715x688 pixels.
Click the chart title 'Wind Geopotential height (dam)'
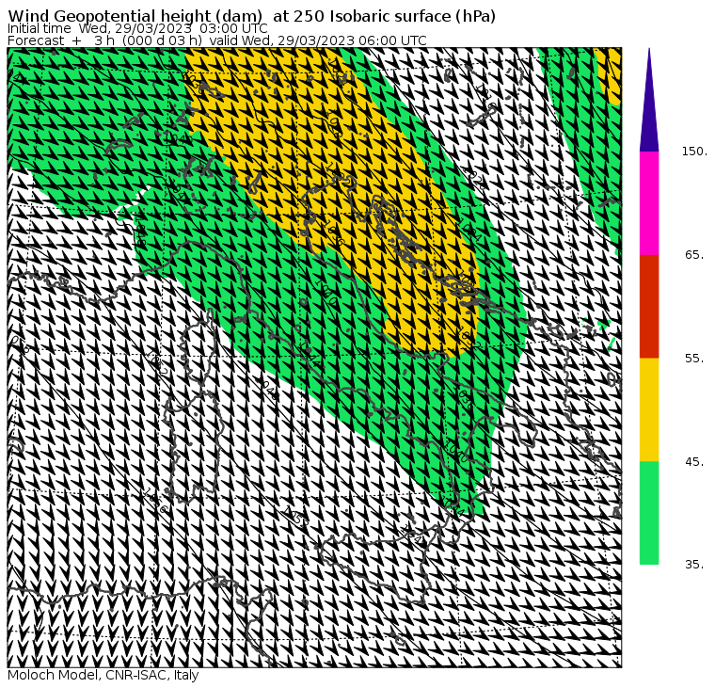pos(135,17)
